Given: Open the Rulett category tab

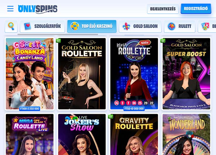Looking at the screenshot, I should [x=180, y=26].
